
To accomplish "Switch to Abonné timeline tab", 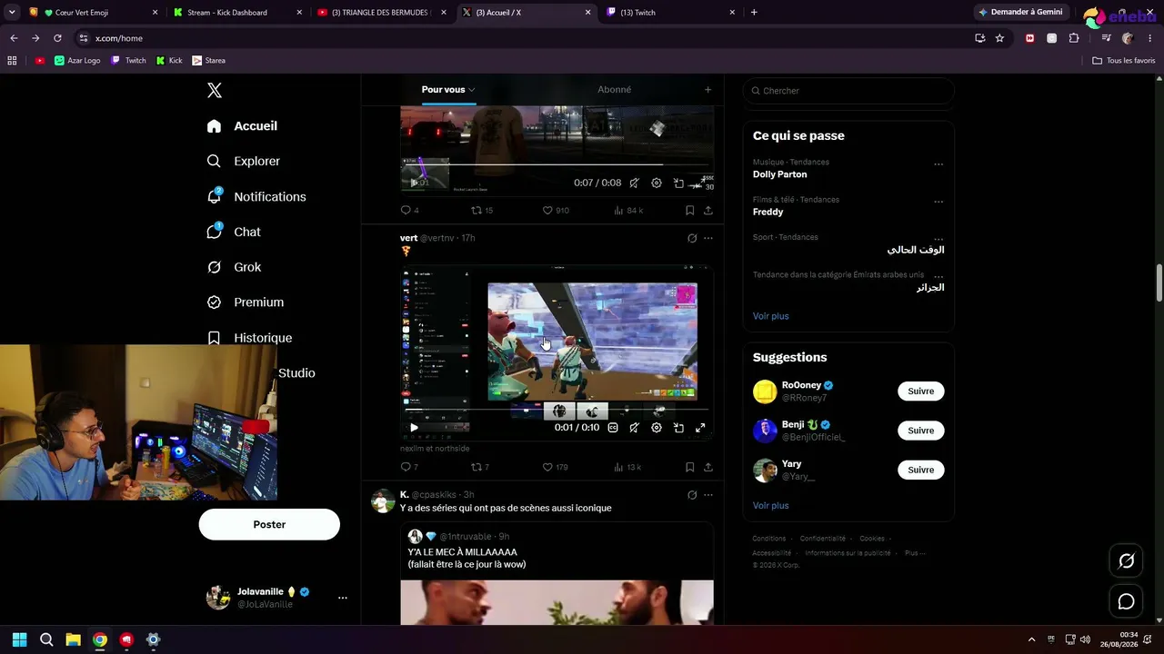I will click(x=614, y=90).
